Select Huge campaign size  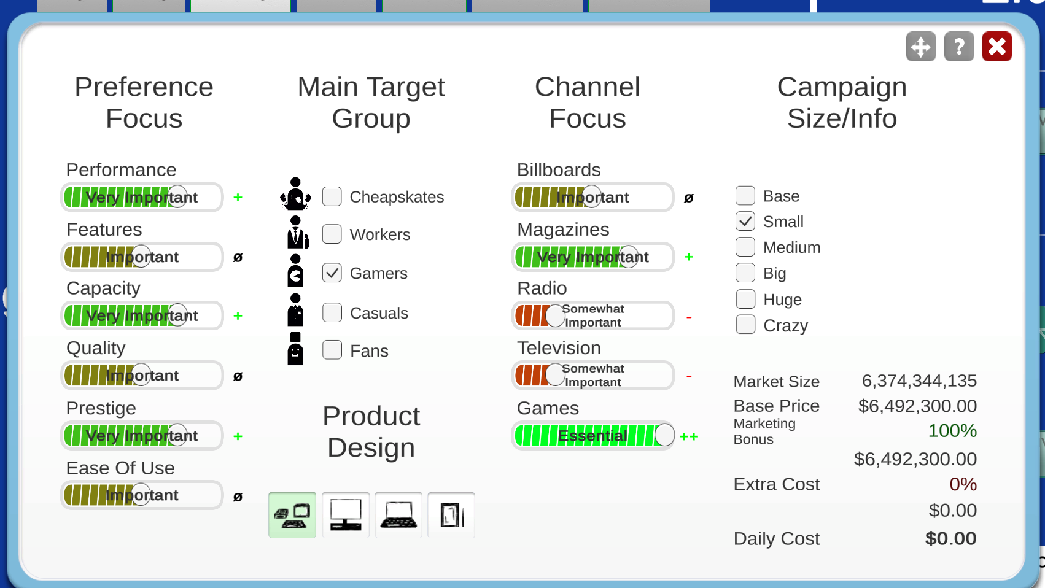[x=745, y=299]
